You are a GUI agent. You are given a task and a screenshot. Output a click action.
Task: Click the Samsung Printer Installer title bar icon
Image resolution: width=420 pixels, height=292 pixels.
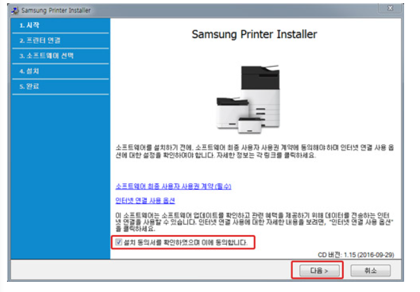pyautogui.click(x=15, y=10)
